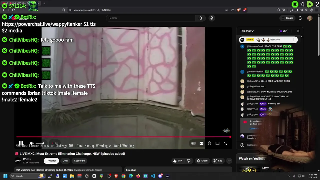Open the Leo AI sparkle icon
The height and width of the screenshot is (180, 320).
pyautogui.click(x=306, y=10)
